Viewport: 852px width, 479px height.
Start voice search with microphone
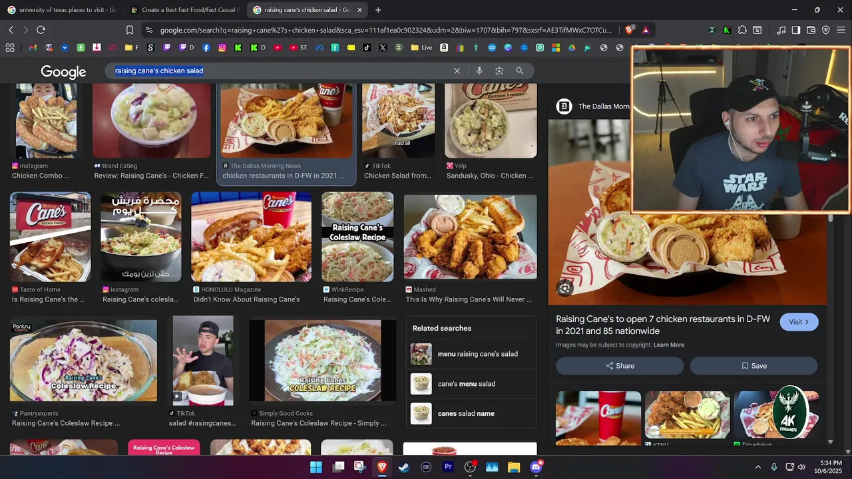pyautogui.click(x=479, y=71)
